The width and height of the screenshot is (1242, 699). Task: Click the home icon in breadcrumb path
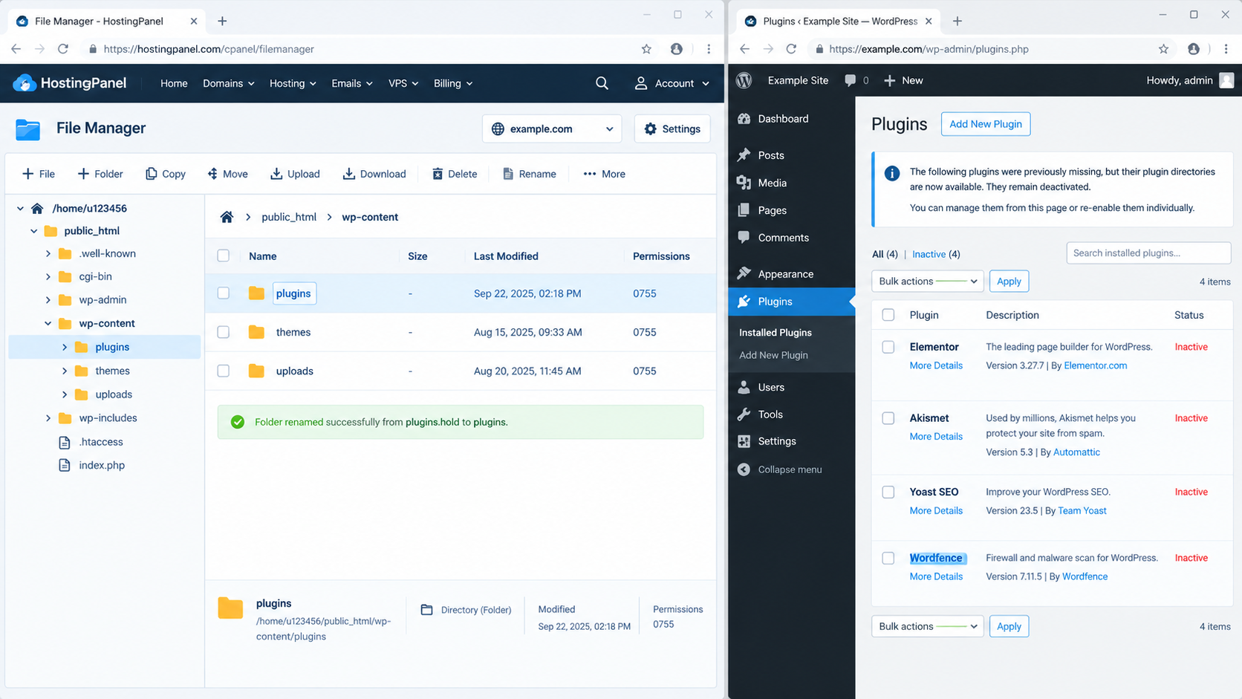(x=227, y=217)
